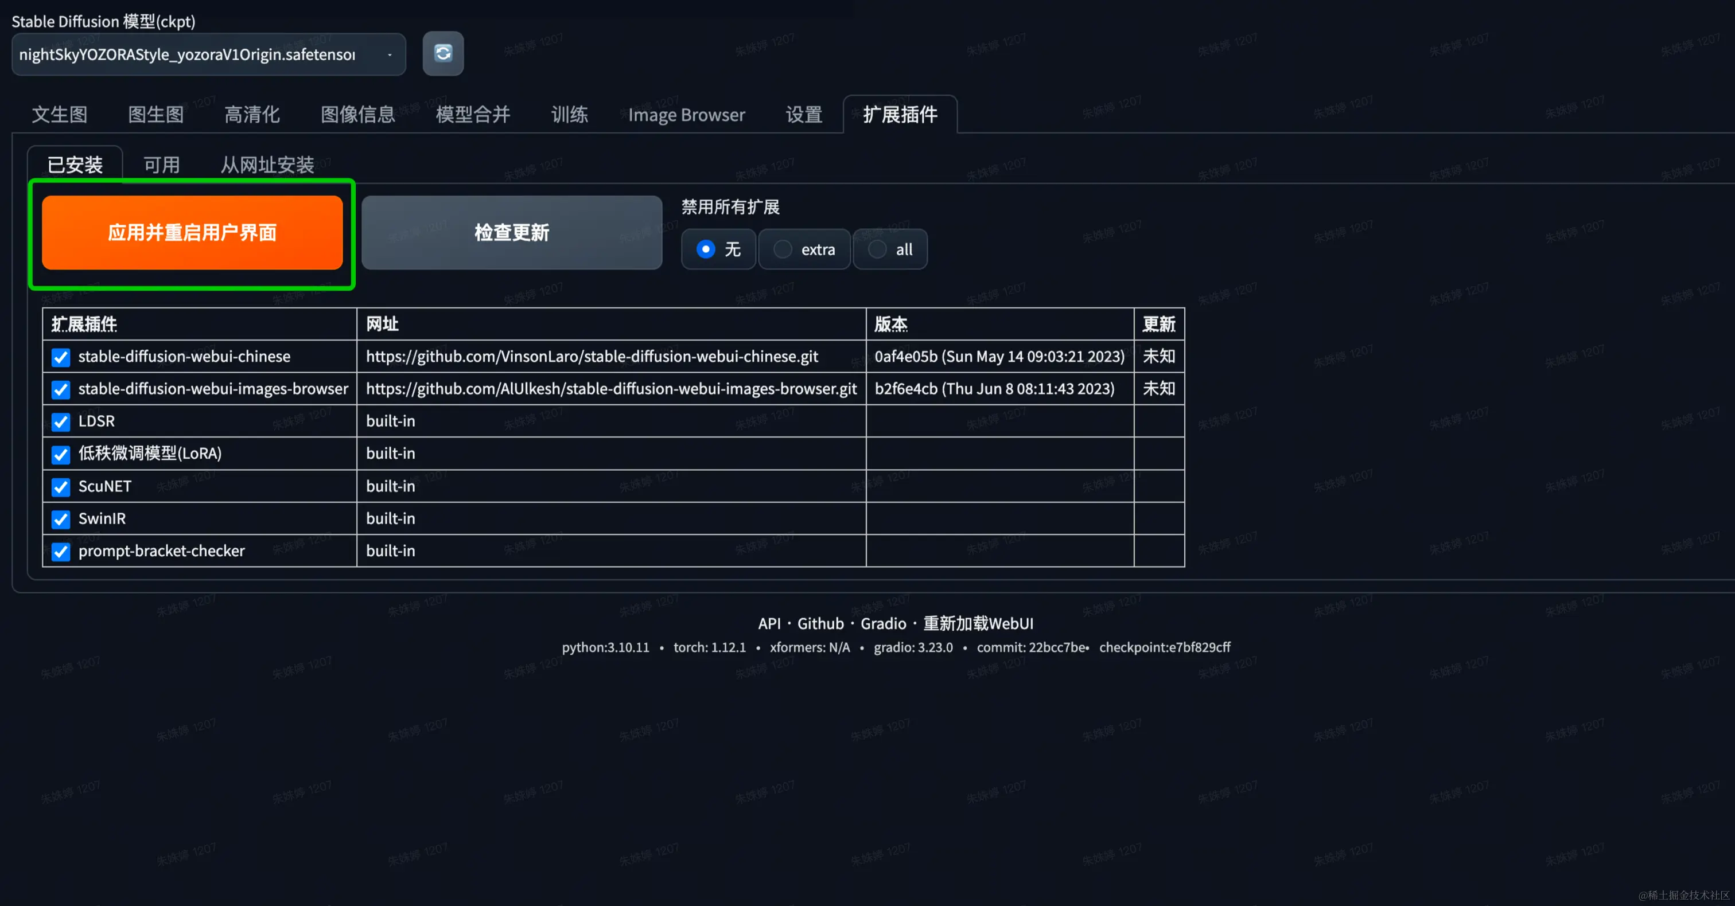Click the refresh checkpoint list icon
This screenshot has height=906, width=1735.
pyautogui.click(x=442, y=53)
